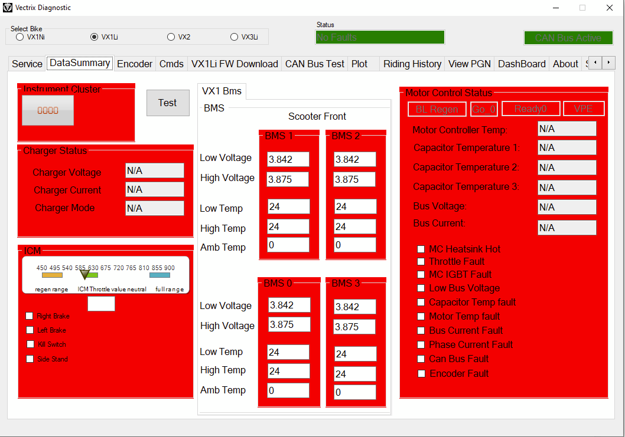Check the Encoder Fault box
This screenshot has width=625, height=437.
(421, 373)
